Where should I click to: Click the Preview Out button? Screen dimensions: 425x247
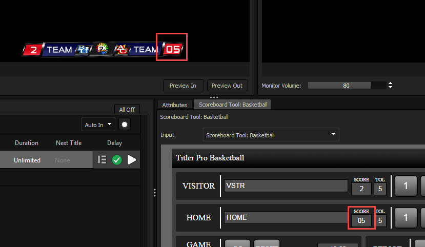coord(227,86)
